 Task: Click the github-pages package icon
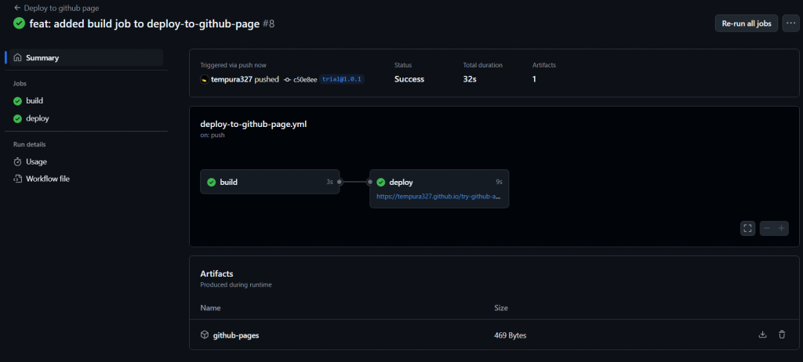point(205,335)
